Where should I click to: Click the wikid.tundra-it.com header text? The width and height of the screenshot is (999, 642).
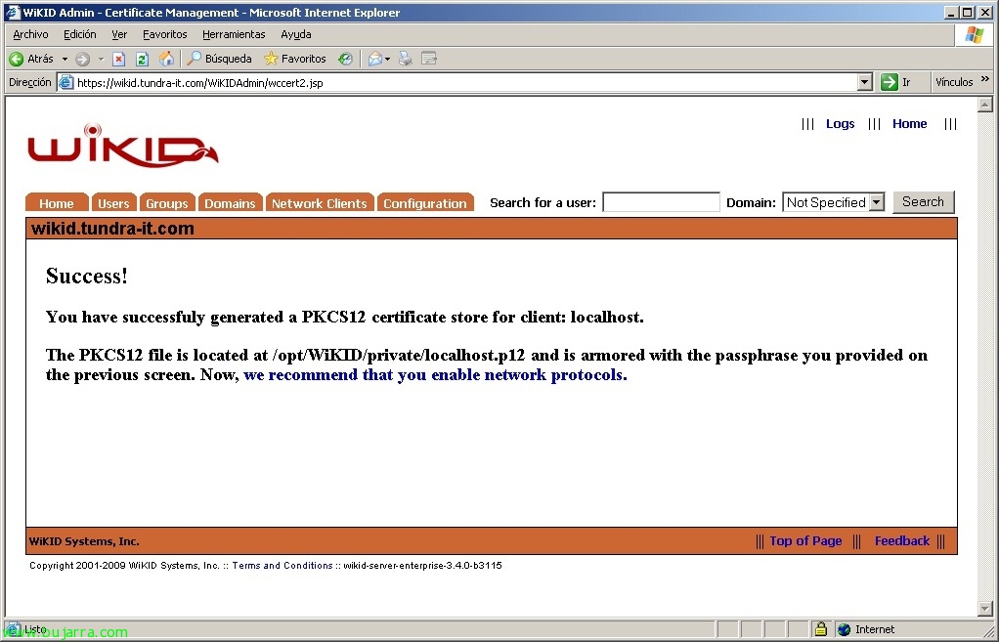pyautogui.click(x=112, y=228)
